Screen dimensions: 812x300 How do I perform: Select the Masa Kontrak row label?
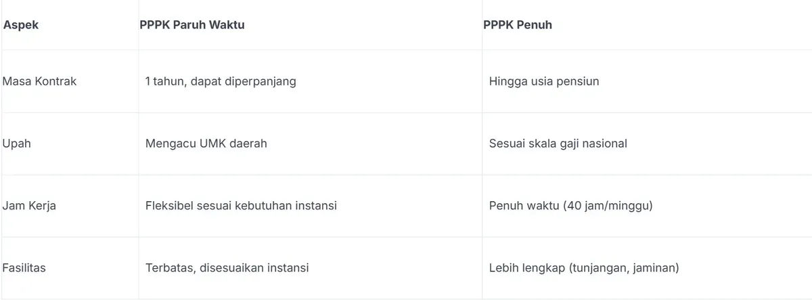click(40, 81)
